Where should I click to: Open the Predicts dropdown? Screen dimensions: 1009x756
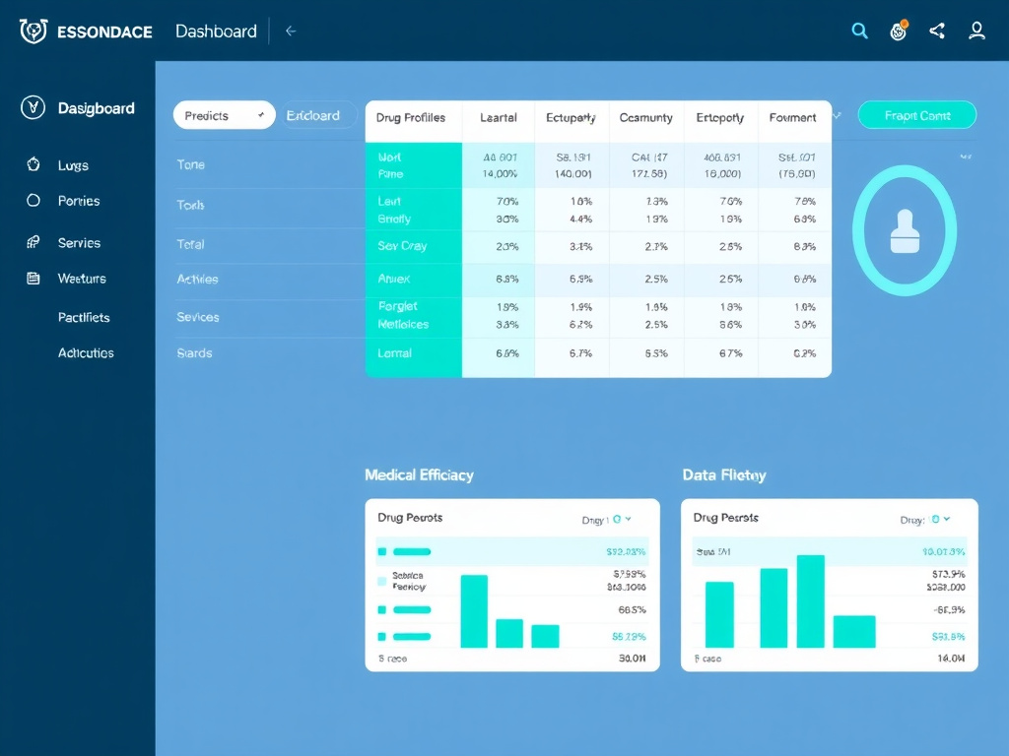(224, 115)
